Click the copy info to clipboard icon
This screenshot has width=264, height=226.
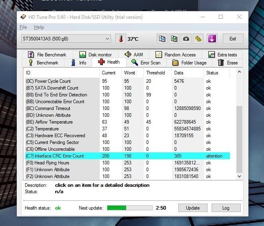pyautogui.click(x=162, y=39)
